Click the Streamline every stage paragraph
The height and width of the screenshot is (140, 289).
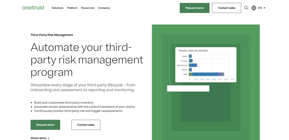click(83, 88)
